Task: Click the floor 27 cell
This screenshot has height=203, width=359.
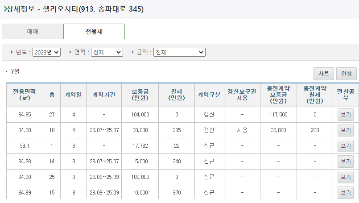Action: (52, 115)
